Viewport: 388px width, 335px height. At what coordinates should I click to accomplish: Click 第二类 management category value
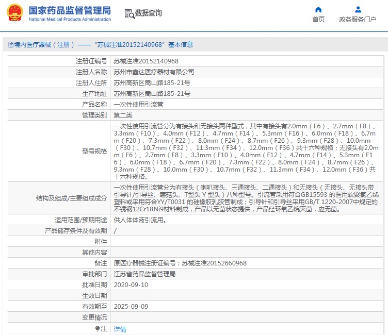123,115
